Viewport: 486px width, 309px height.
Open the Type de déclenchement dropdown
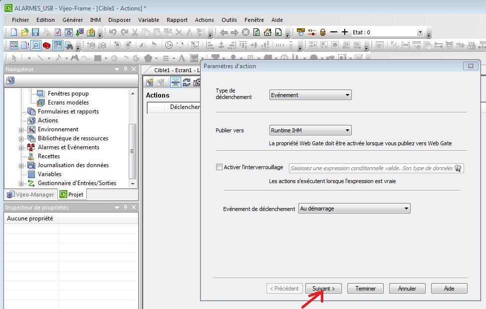pyautogui.click(x=310, y=95)
